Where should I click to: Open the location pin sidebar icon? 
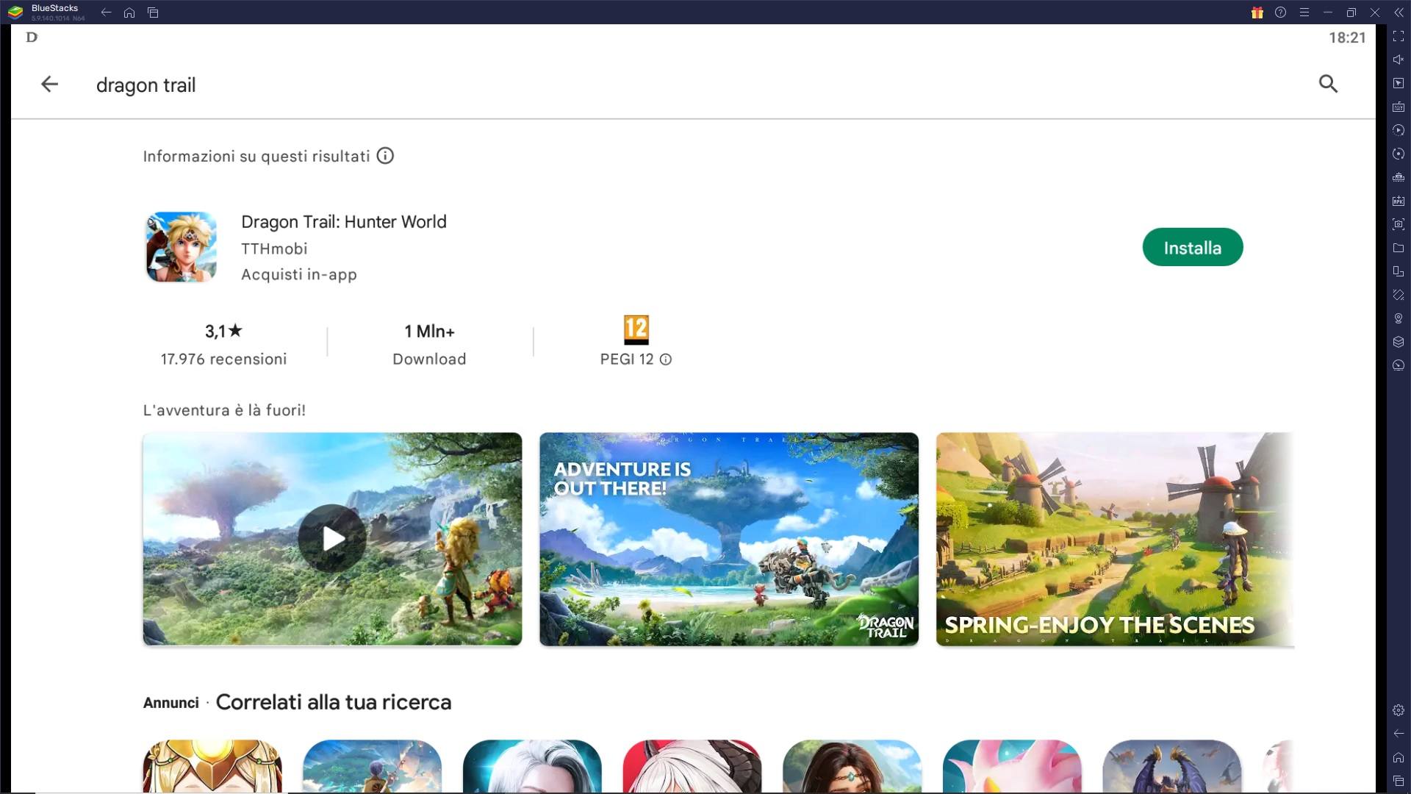1399,318
